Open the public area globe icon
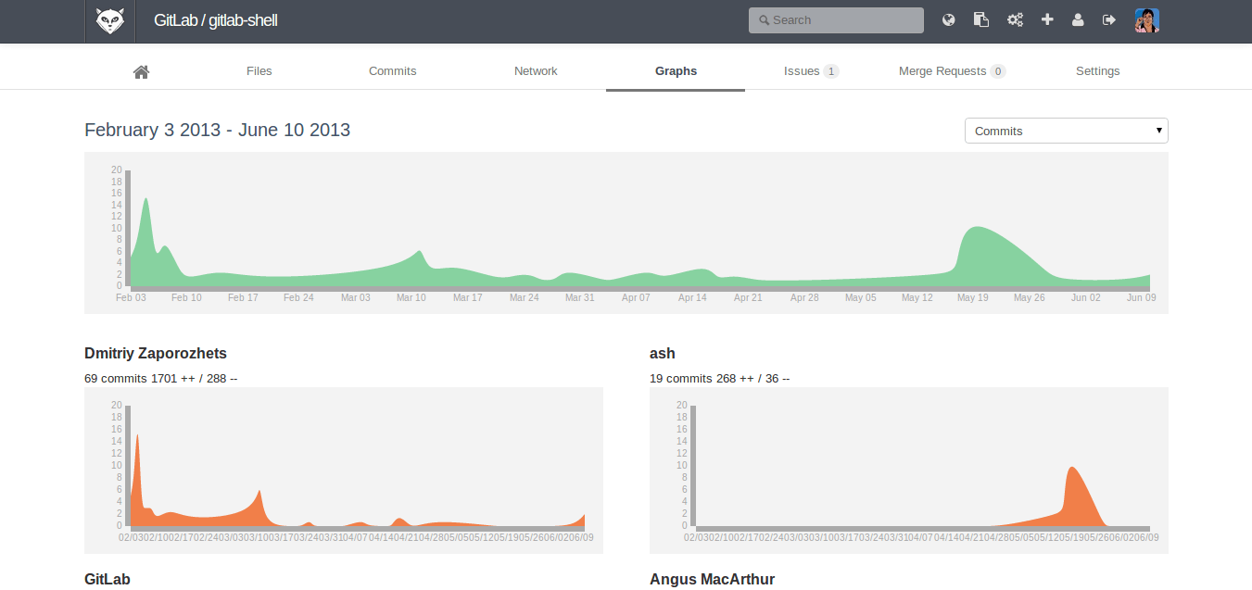The width and height of the screenshot is (1252, 590). tap(949, 19)
